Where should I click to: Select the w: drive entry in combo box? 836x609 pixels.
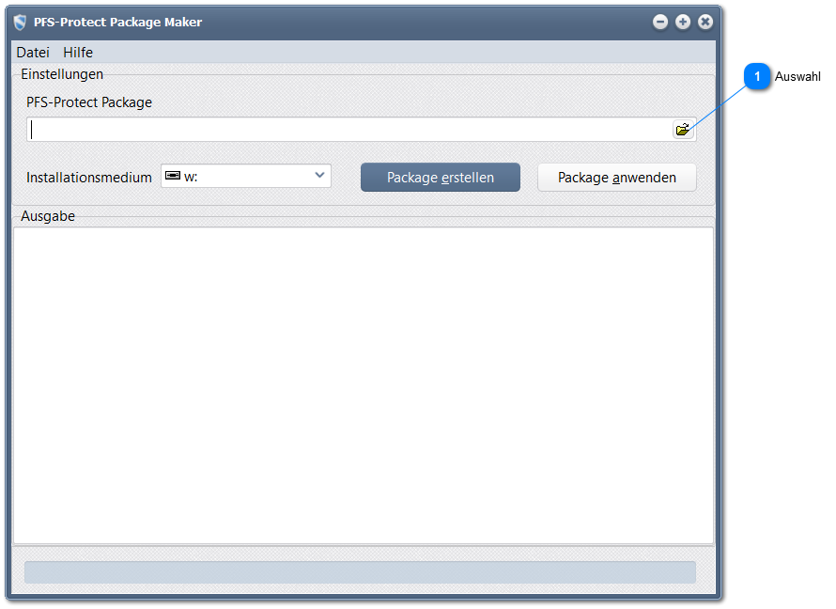pos(192,177)
